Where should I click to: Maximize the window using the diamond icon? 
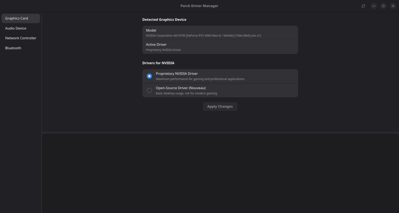click(383, 6)
